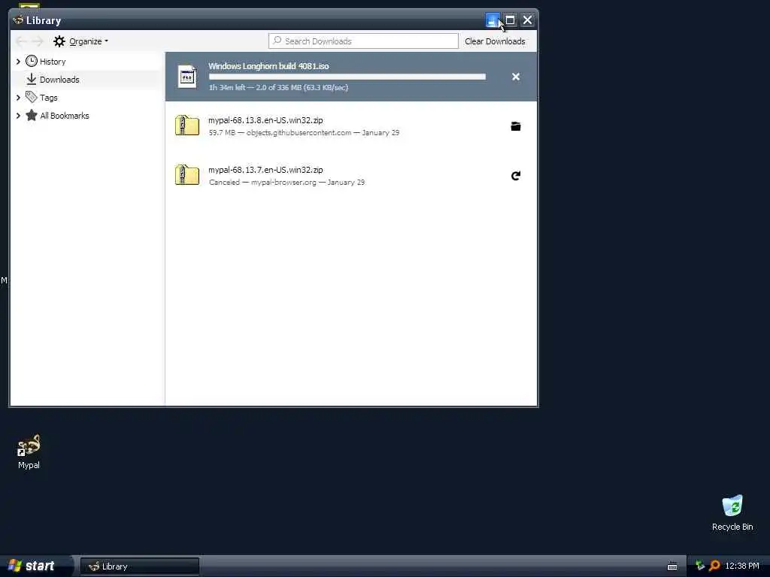This screenshot has height=577, width=770.
Task: Focus the Search Downloads field
Action: click(363, 41)
